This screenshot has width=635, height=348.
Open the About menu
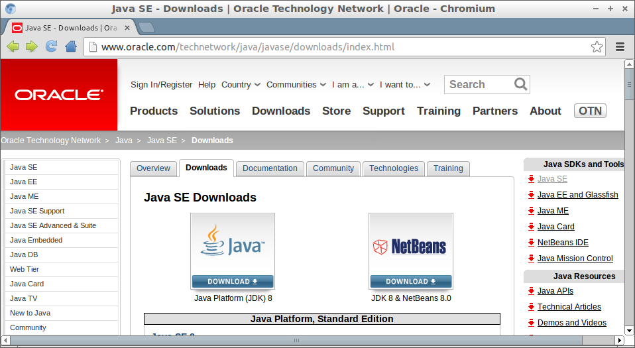click(x=546, y=111)
